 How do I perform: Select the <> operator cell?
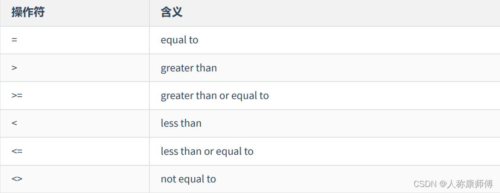click(x=17, y=179)
